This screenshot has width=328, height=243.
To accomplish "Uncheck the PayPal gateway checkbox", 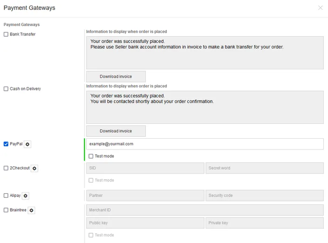I will click(x=6, y=144).
